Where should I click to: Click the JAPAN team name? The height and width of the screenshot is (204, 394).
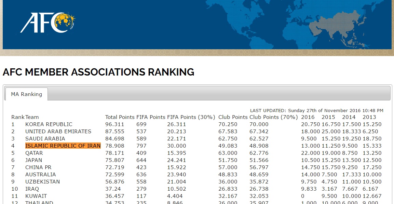tap(34, 160)
